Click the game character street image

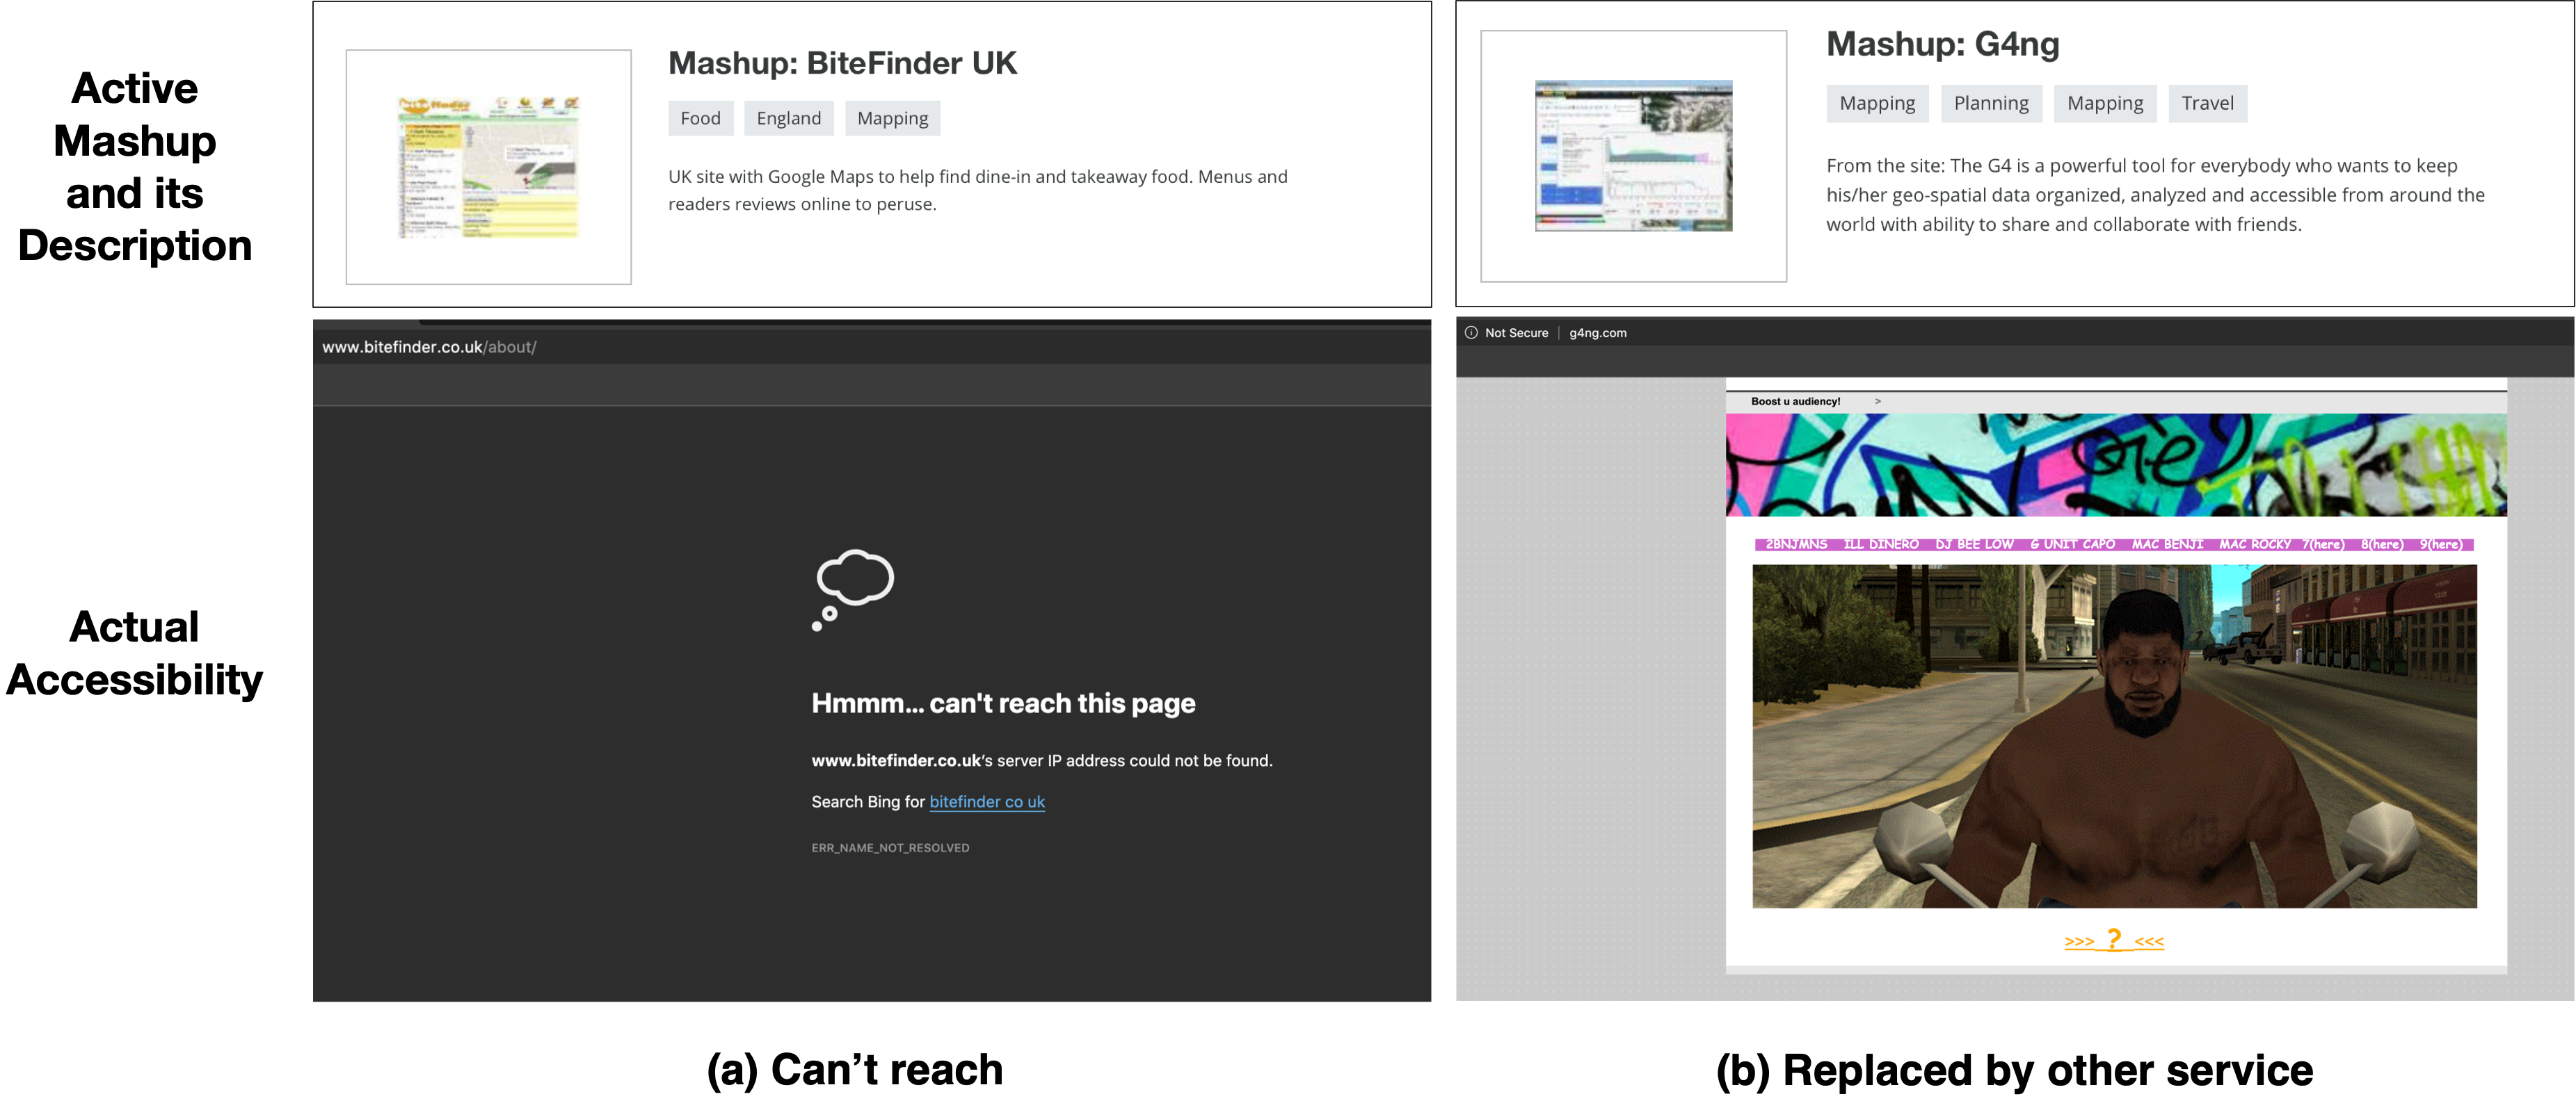pyautogui.click(x=2114, y=736)
